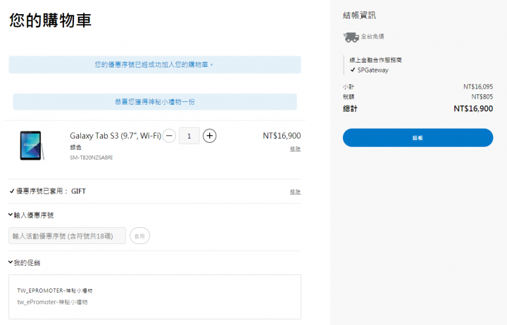The image size is (507, 325).
Task: Click the tw_ePromoter-神秘小禮物 promotion description
Action: (x=52, y=302)
